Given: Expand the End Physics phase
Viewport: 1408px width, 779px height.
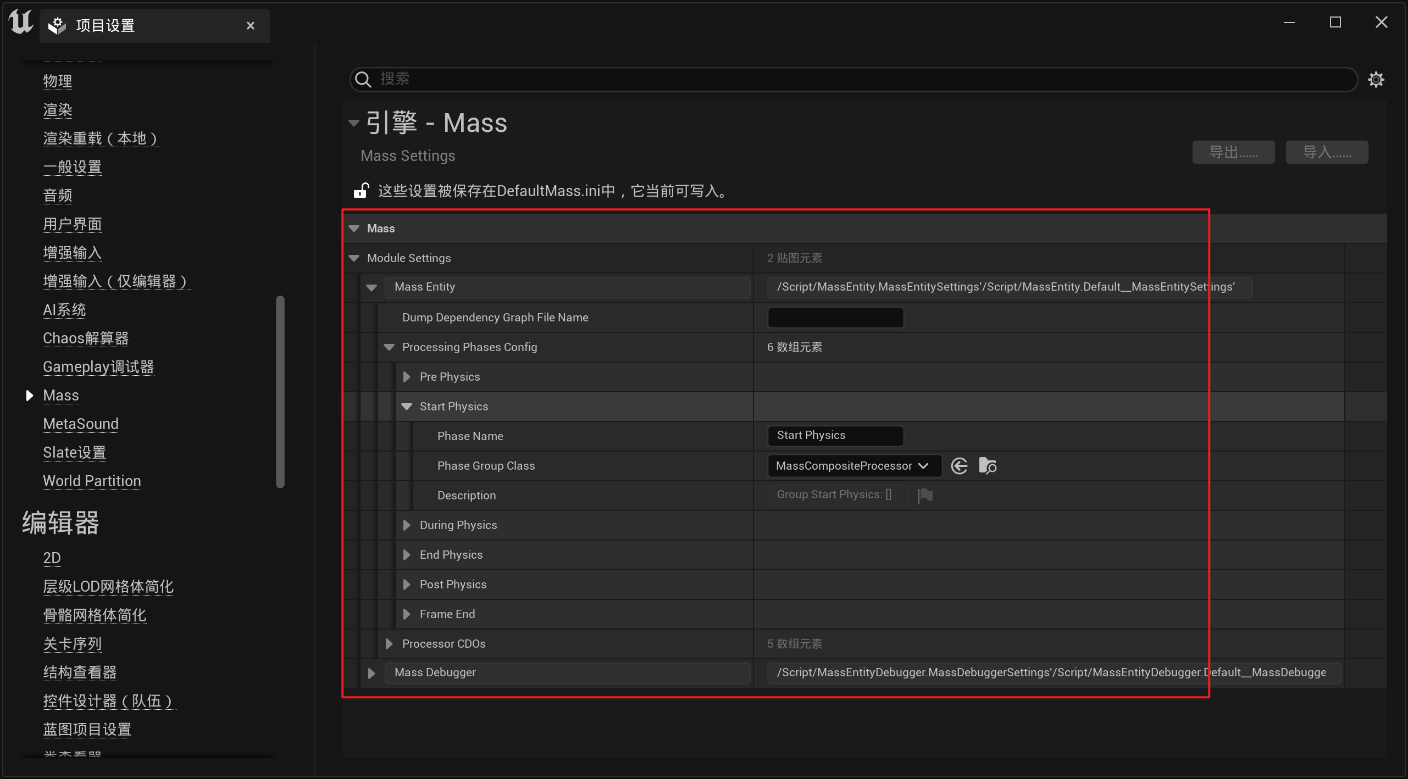Looking at the screenshot, I should pos(407,555).
